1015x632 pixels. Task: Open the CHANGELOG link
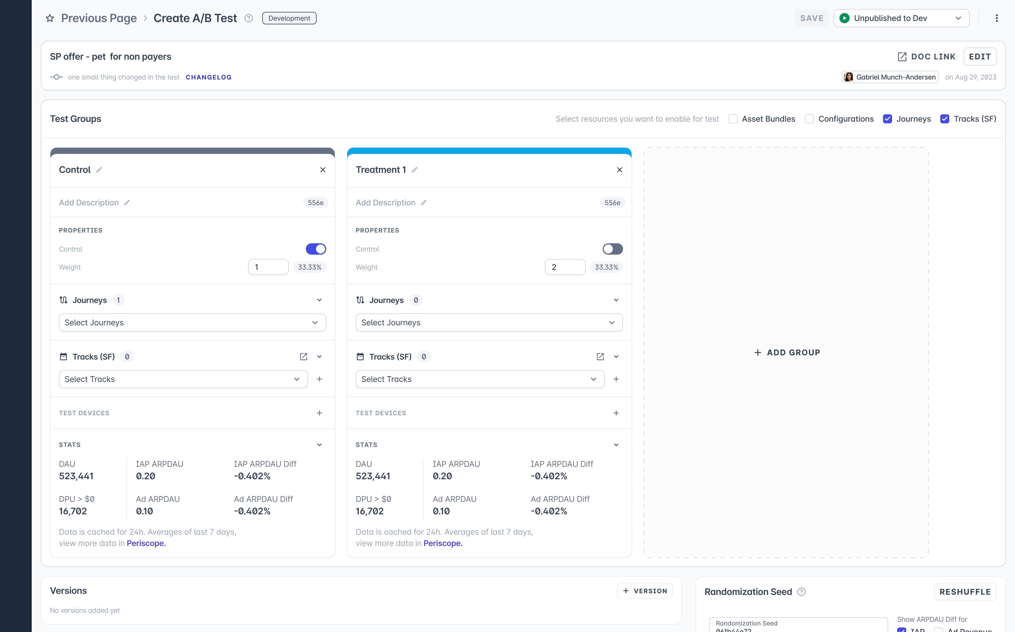208,77
